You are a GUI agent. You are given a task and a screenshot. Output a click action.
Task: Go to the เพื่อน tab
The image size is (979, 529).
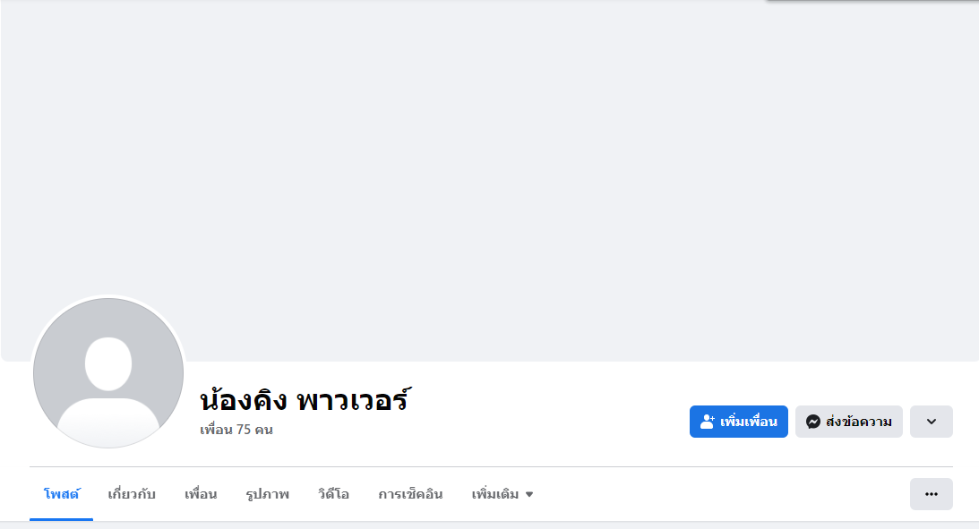pyautogui.click(x=201, y=494)
